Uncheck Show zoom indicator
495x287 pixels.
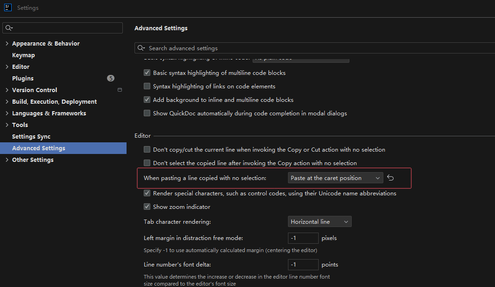click(x=147, y=207)
